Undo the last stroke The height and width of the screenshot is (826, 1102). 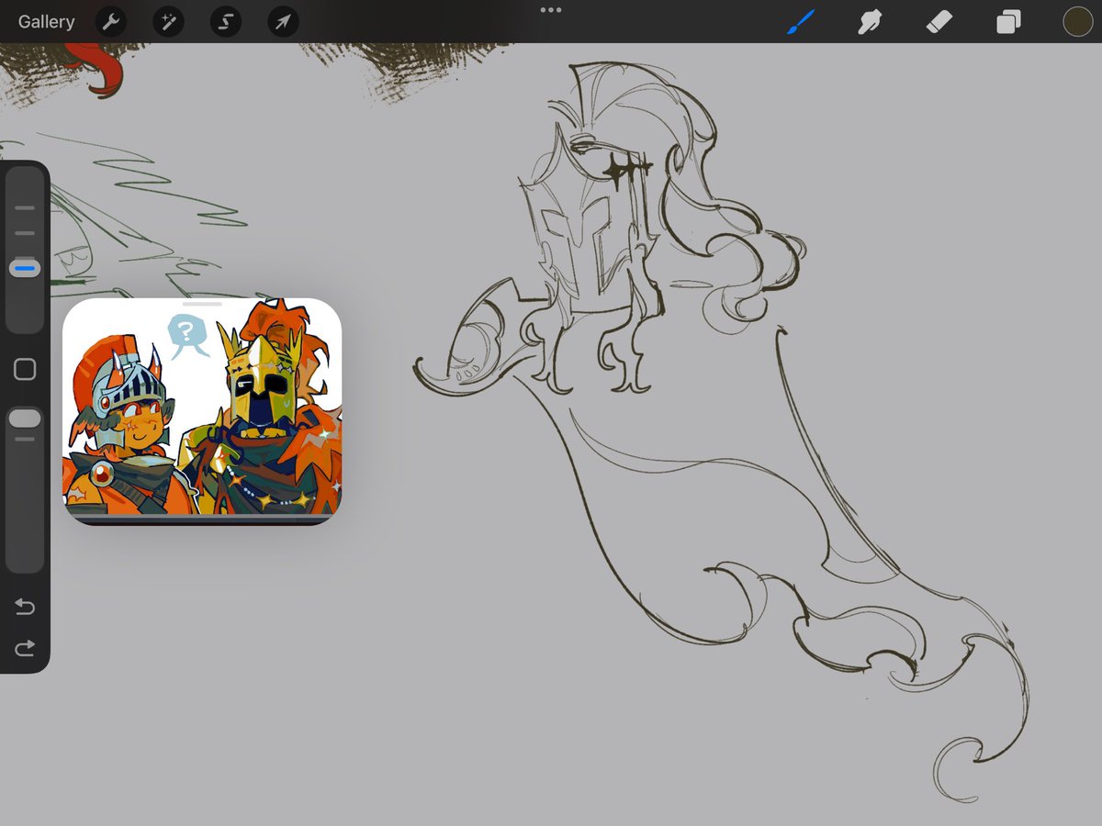click(x=25, y=607)
